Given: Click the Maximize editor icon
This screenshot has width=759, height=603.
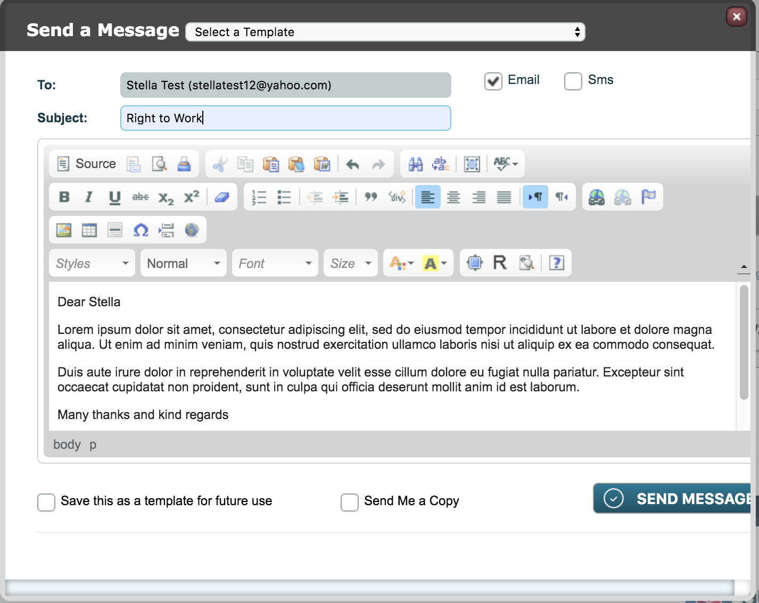Looking at the screenshot, I should click(x=474, y=263).
